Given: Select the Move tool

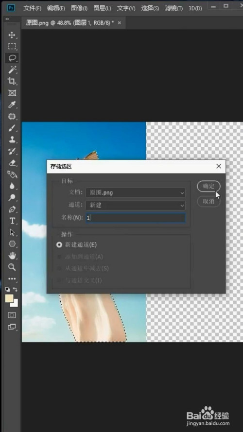Looking at the screenshot, I should [12, 35].
